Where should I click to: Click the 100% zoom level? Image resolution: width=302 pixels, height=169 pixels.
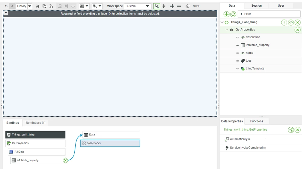[x=196, y=6]
